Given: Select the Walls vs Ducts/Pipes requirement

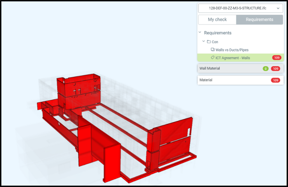Looking at the screenshot, I should coord(232,50).
